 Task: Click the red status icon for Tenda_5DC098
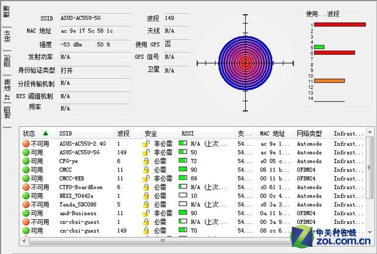(x=26, y=204)
